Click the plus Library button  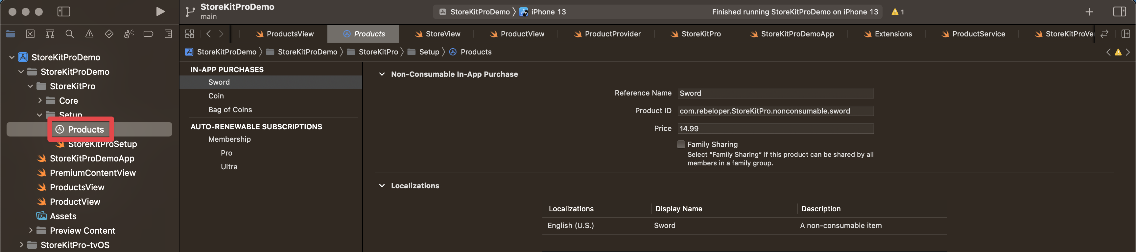(1089, 12)
